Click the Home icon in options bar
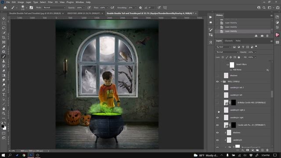The image size is (281, 158). point(5,8)
